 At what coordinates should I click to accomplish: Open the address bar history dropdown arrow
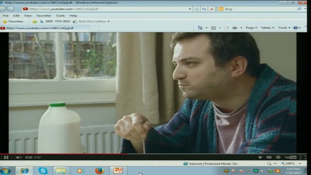(x=190, y=9)
